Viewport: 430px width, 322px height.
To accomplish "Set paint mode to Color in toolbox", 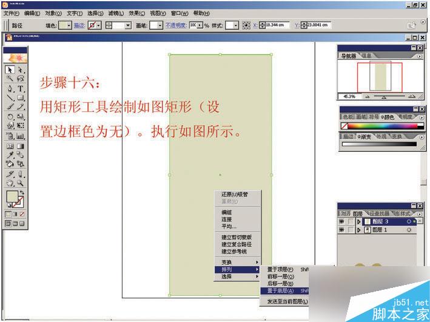I will click(8, 214).
